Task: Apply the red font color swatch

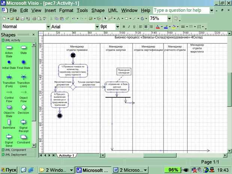Action: coord(158,27)
